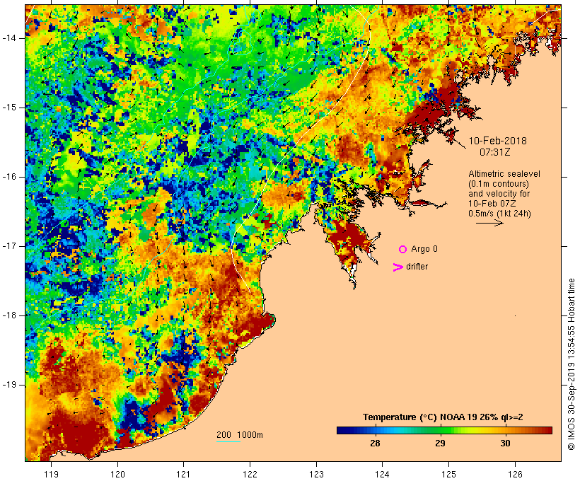This screenshot has width=580, height=481.
Task: Click latitude axis label '-18'
Action: 9,315
